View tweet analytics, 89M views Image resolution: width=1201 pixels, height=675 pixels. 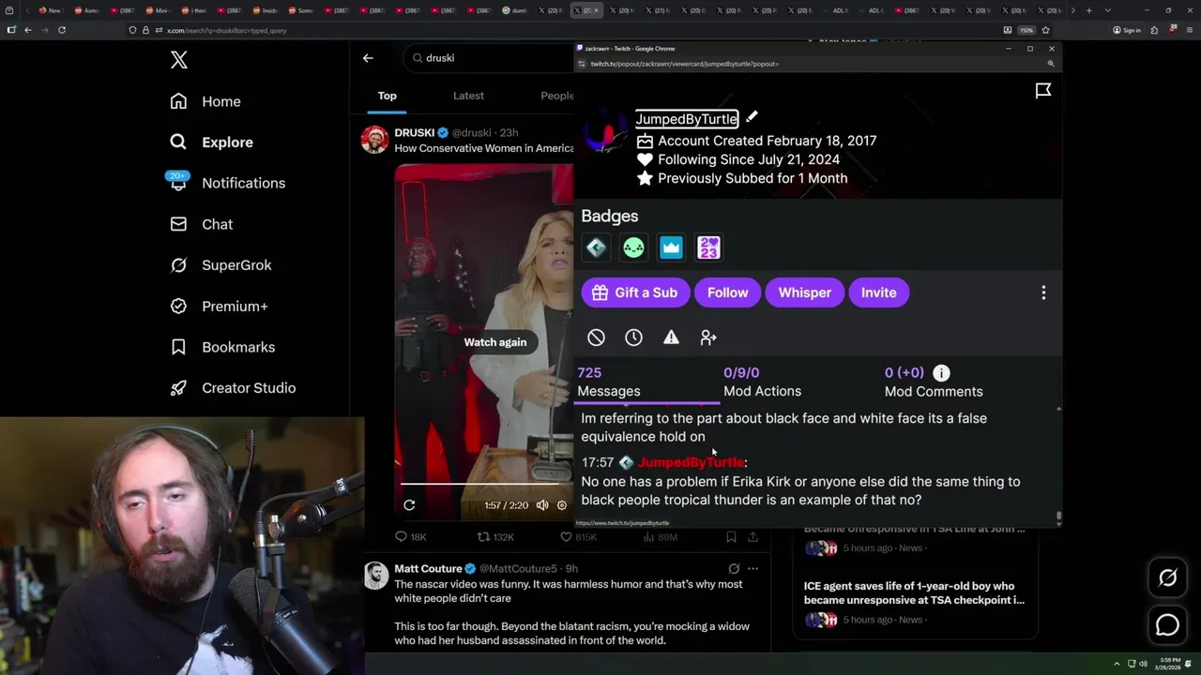pos(660,537)
